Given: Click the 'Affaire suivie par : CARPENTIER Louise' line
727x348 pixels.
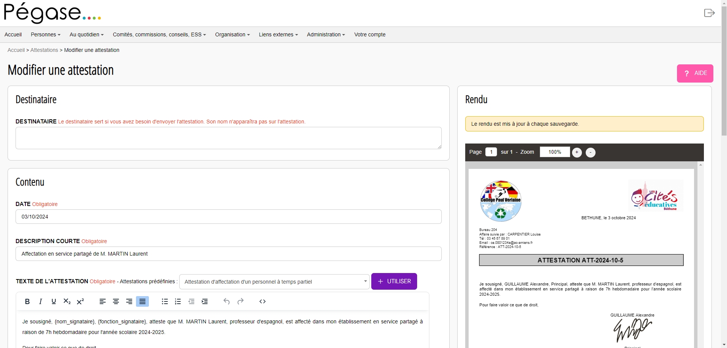Looking at the screenshot, I should click(510, 234).
